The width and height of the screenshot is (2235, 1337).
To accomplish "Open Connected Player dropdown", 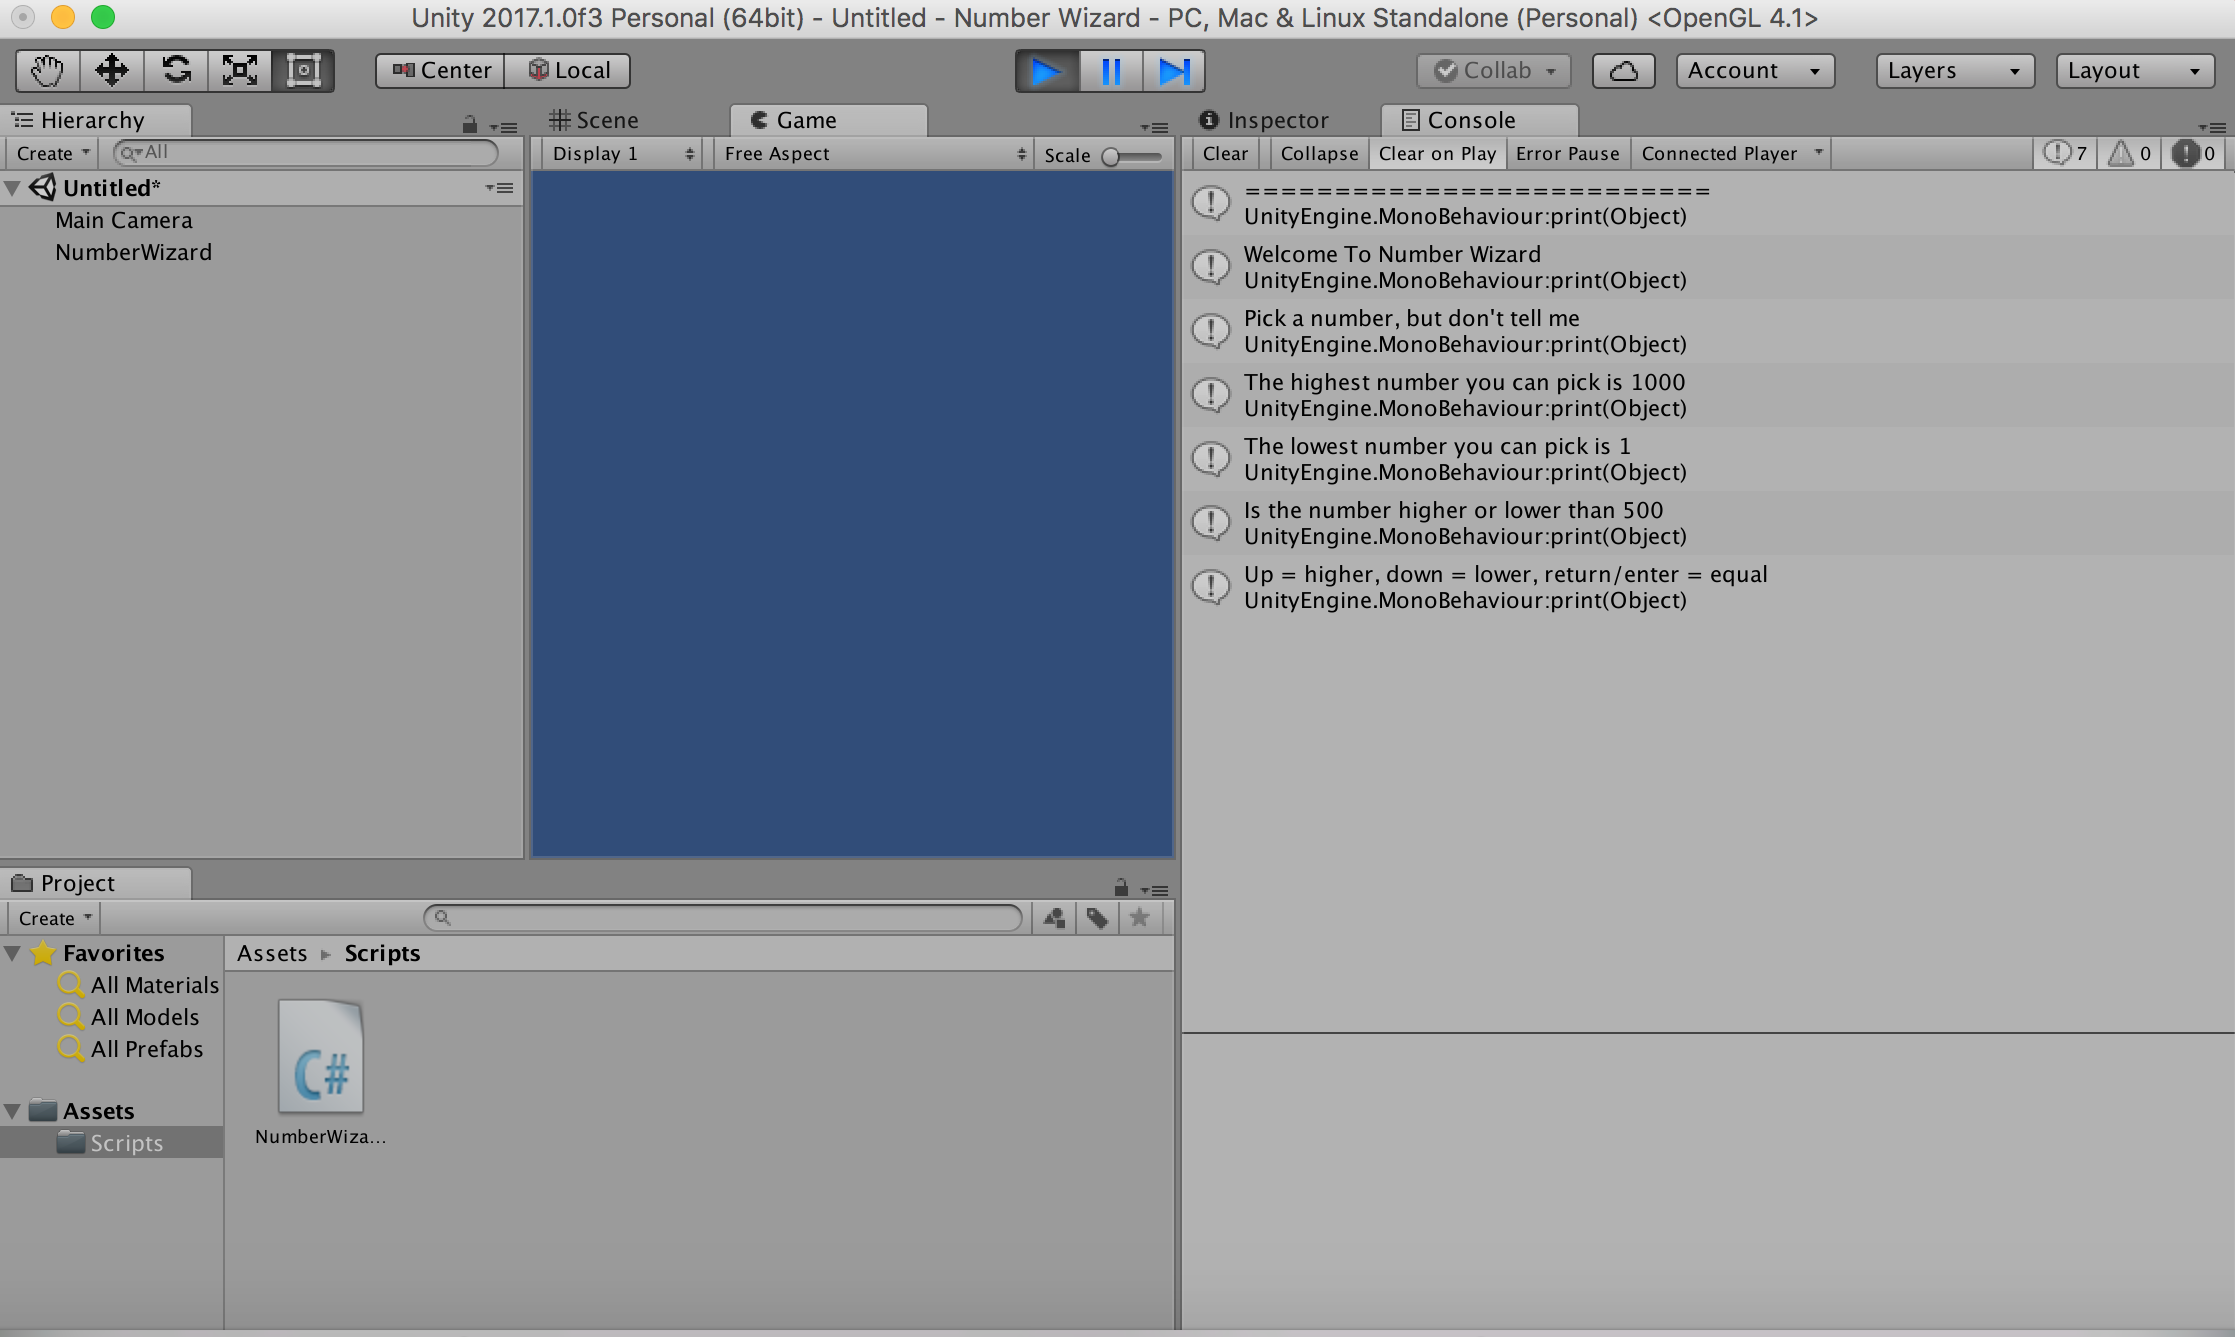I will coord(1731,153).
